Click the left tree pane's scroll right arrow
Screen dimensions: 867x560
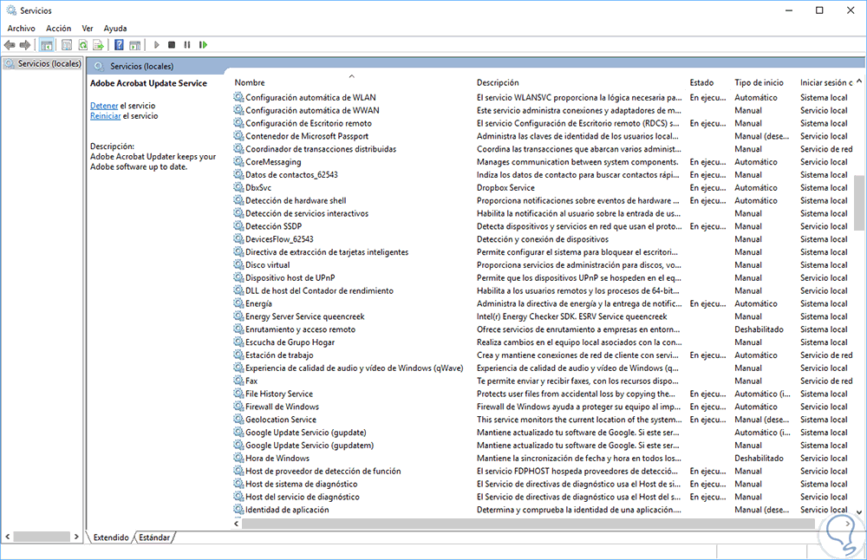tap(76, 537)
